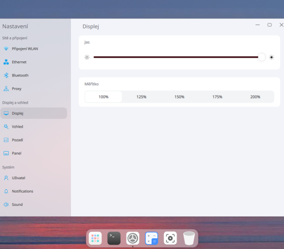Viewport: 284px width, 249px height.
Task: Open Pozadí wallpaper settings
Action: [x=17, y=140]
